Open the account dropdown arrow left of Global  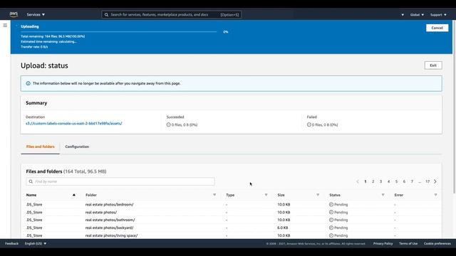(x=403, y=15)
